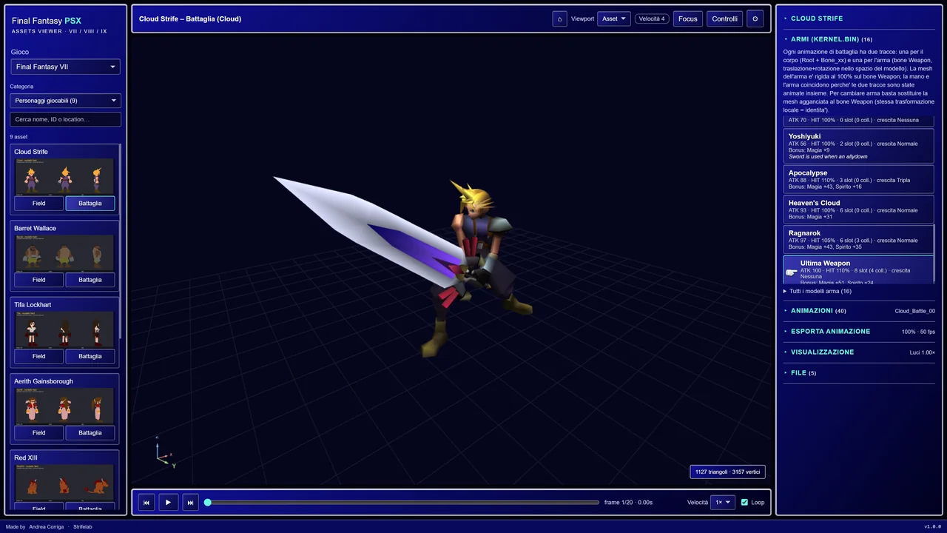Select the Ultima Weapon entry
The width and height of the screenshot is (947, 533).
(x=858, y=270)
